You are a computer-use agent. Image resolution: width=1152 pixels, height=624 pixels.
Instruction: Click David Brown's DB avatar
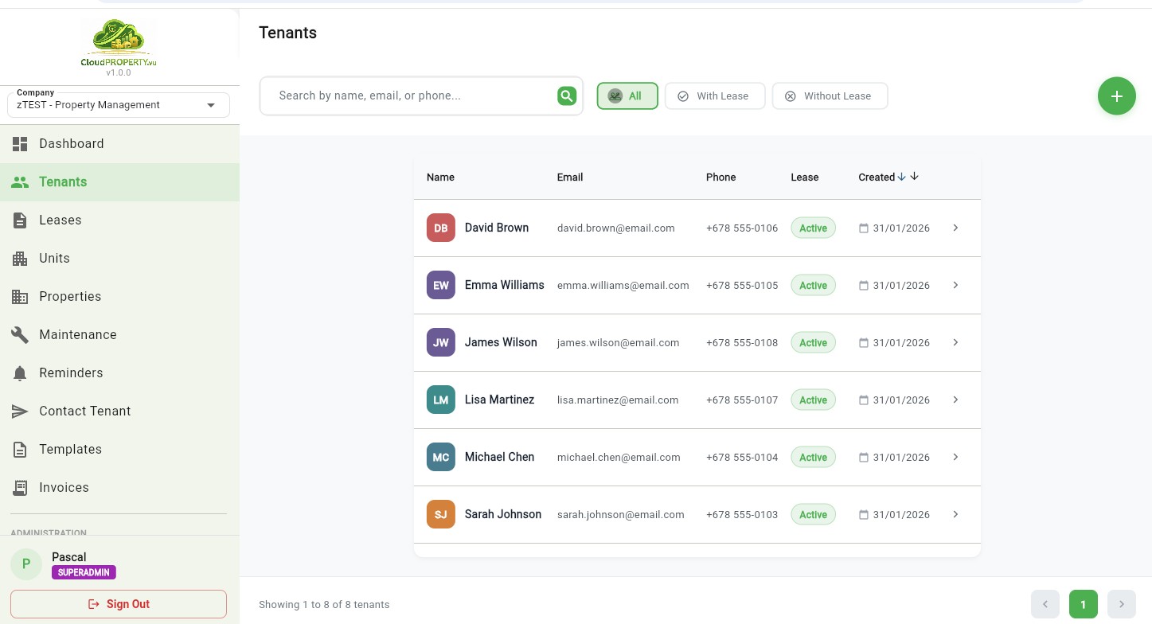[440, 228]
